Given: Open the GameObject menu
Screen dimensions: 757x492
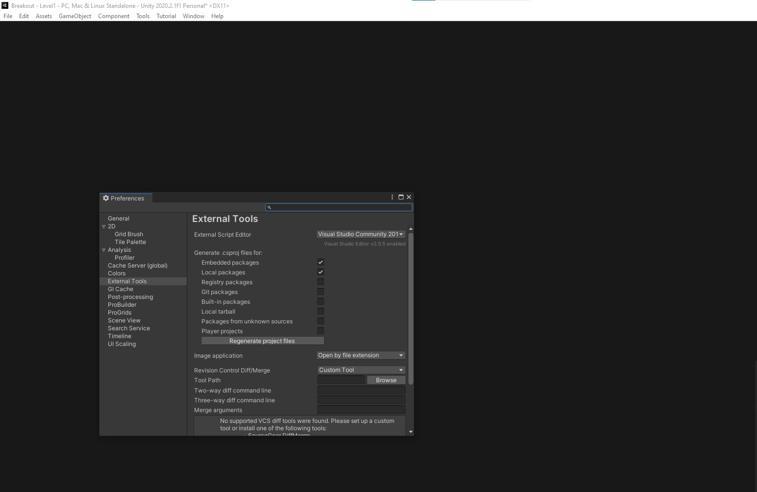Looking at the screenshot, I should pos(75,16).
